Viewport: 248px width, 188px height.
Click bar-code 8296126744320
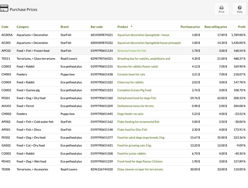tap(102, 169)
